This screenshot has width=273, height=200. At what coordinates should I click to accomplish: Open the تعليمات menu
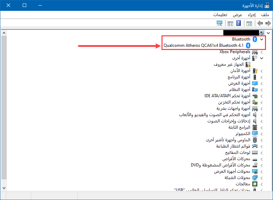[x=220, y=15]
